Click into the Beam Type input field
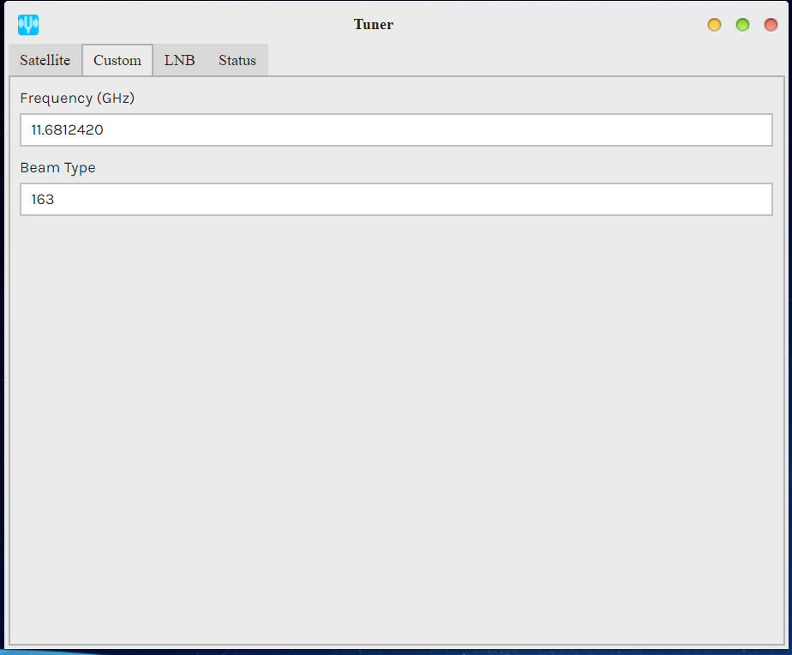 coord(397,199)
